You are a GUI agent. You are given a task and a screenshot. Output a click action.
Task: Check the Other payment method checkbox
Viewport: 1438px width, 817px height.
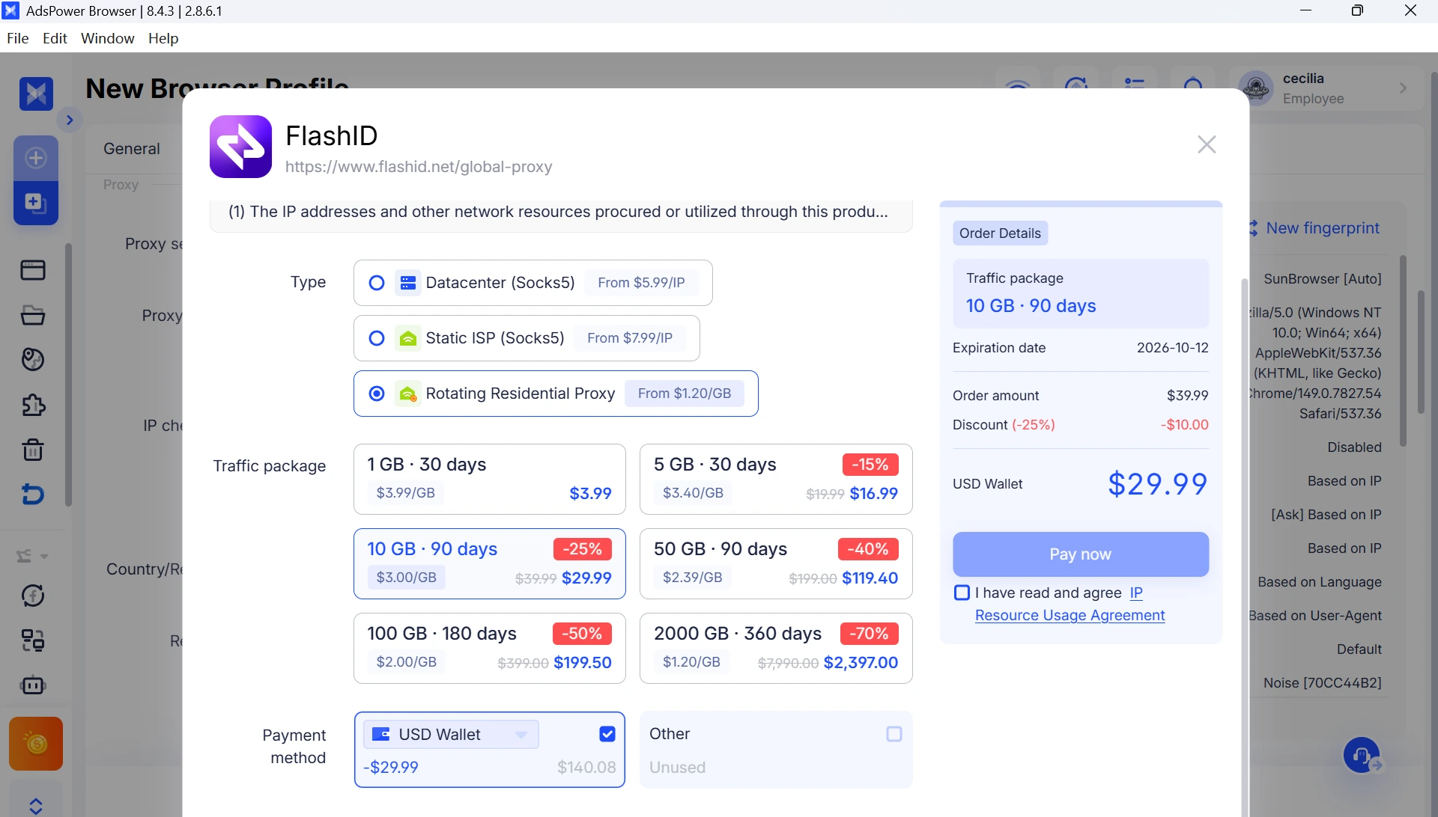pyautogui.click(x=894, y=734)
